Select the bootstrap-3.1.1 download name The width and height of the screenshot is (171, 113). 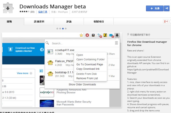[x=65, y=72]
